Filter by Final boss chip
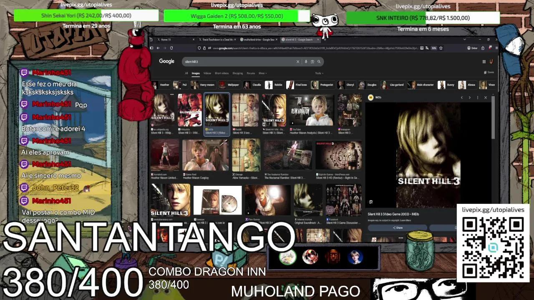 [297, 85]
